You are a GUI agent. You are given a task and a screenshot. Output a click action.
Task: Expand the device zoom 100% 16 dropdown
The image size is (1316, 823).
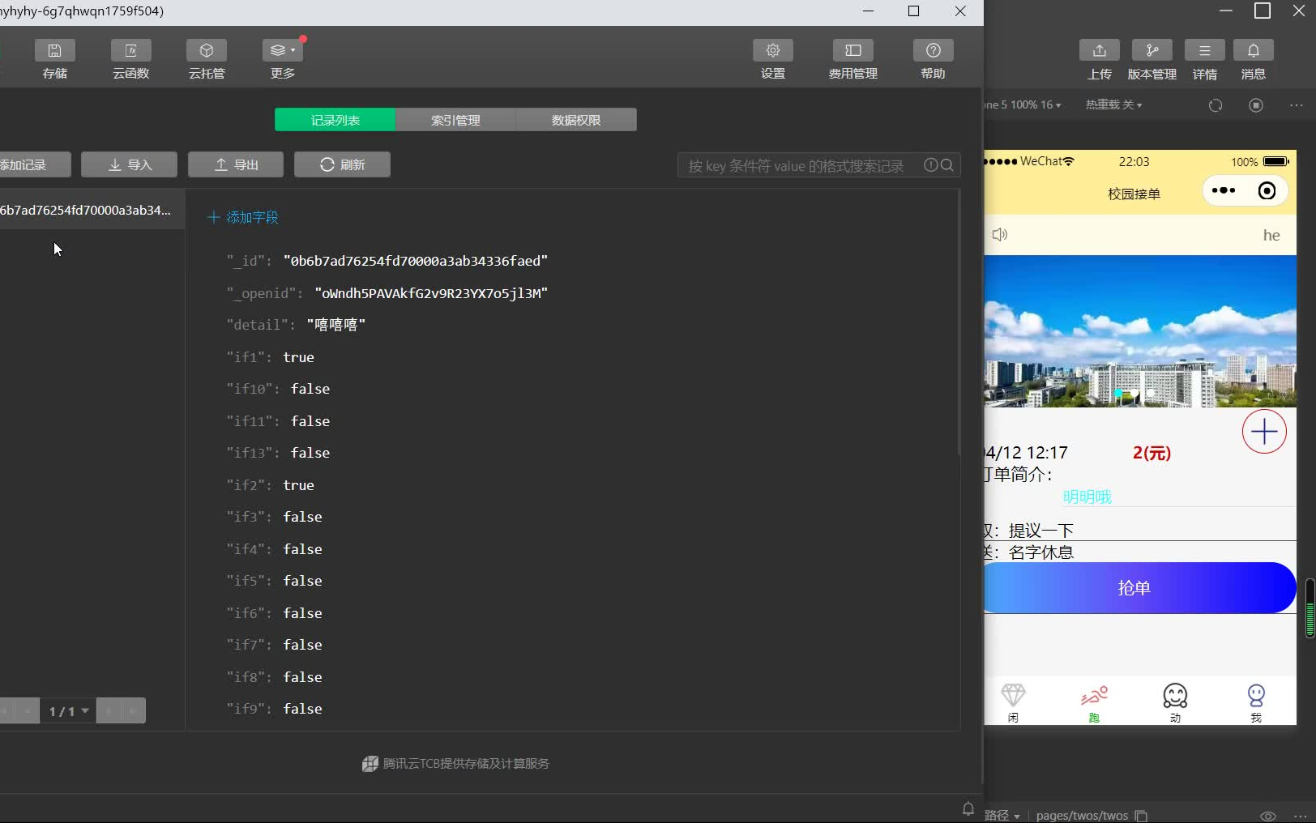tap(1023, 104)
